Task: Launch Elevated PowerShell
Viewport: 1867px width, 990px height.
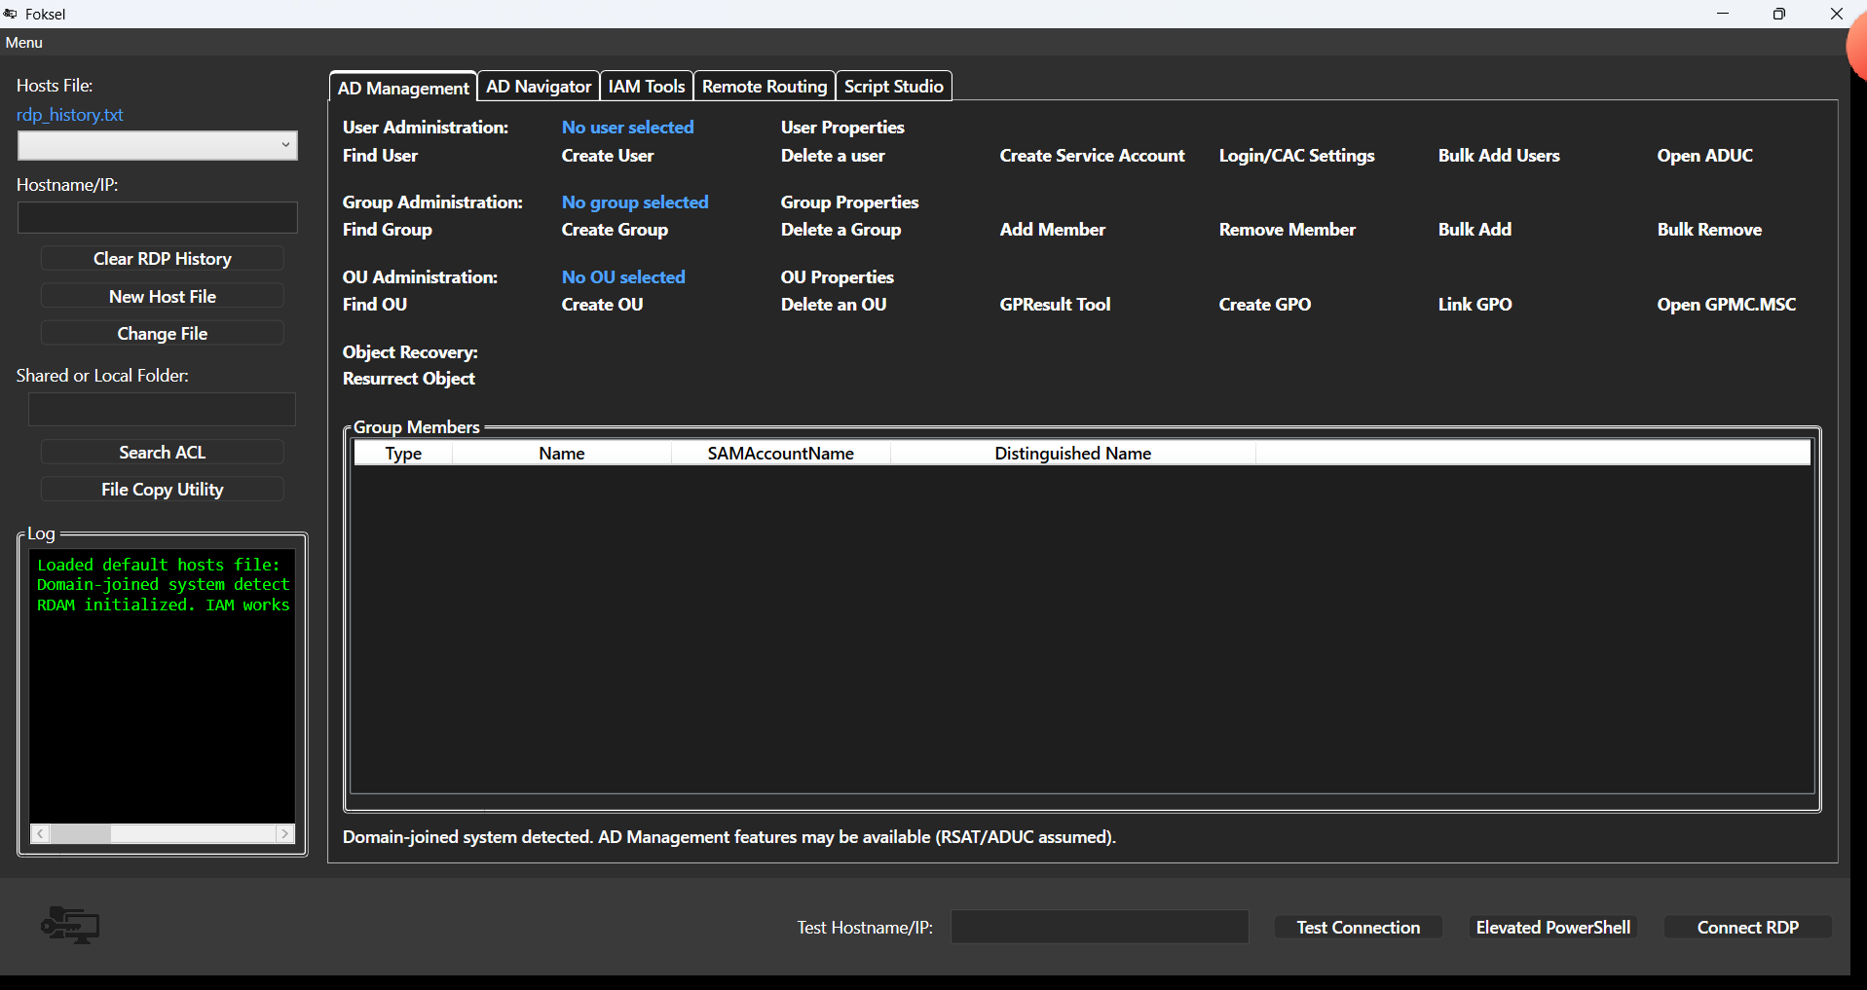Action: click(x=1553, y=928)
